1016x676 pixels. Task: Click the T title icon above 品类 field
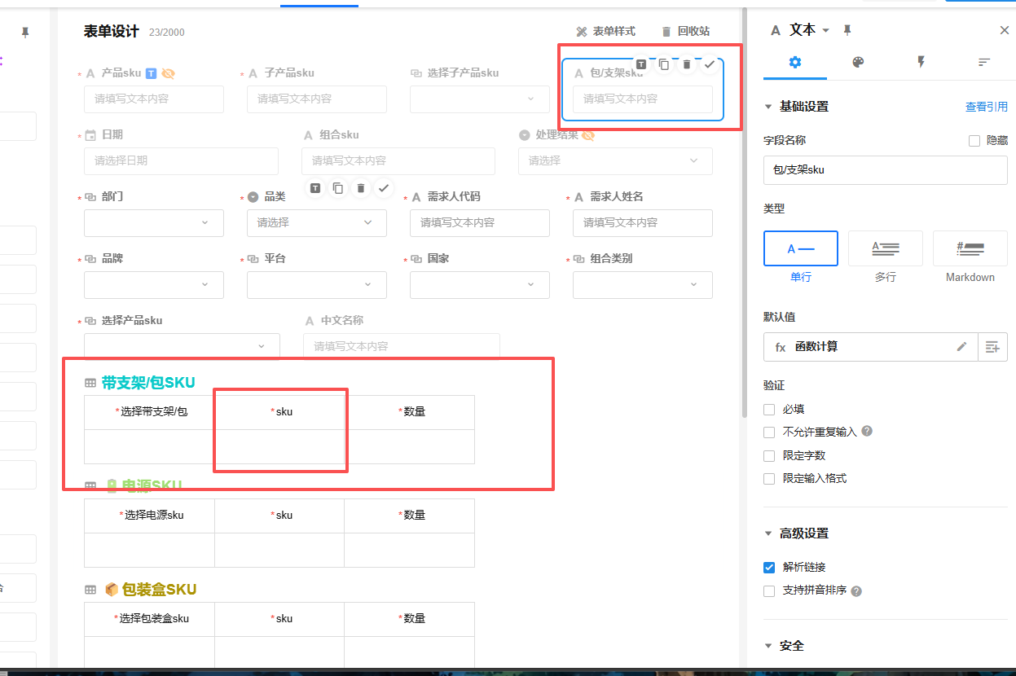pyautogui.click(x=314, y=188)
